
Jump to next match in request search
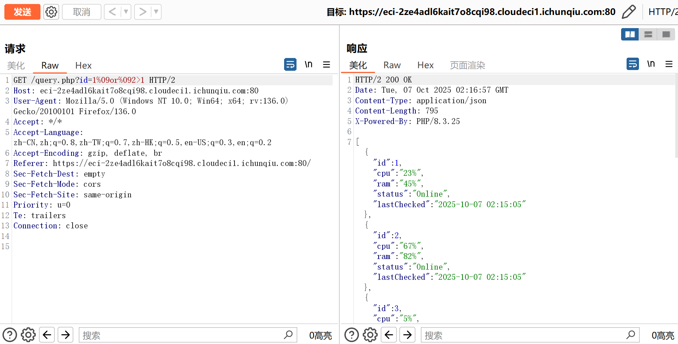point(66,335)
